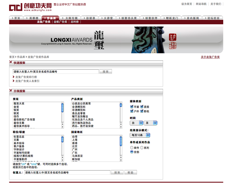Image resolution: width=231 pixels, height=184 pixels.
Task: Open the 龙玺广告奖排行榜 link
Action: [26, 77]
